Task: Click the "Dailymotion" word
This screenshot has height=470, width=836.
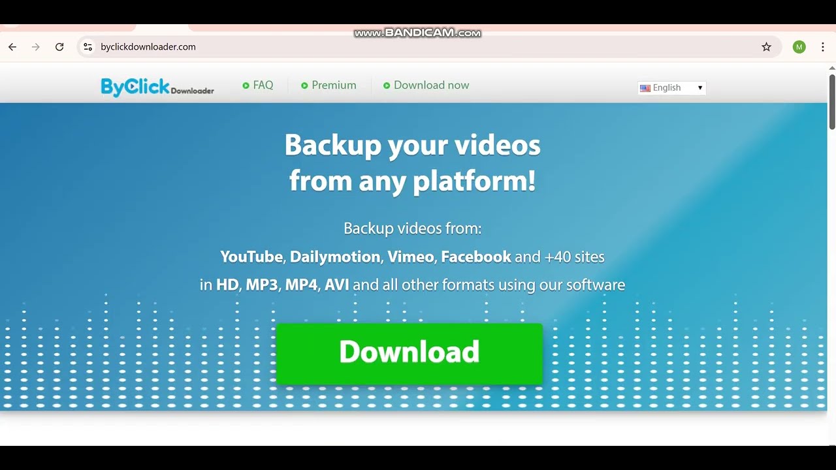Action: pos(335,257)
